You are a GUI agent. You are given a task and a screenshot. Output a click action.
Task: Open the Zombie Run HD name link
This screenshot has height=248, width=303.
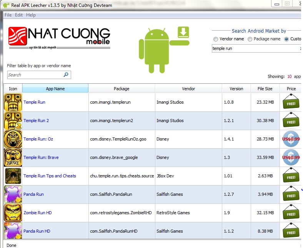coord(38,213)
